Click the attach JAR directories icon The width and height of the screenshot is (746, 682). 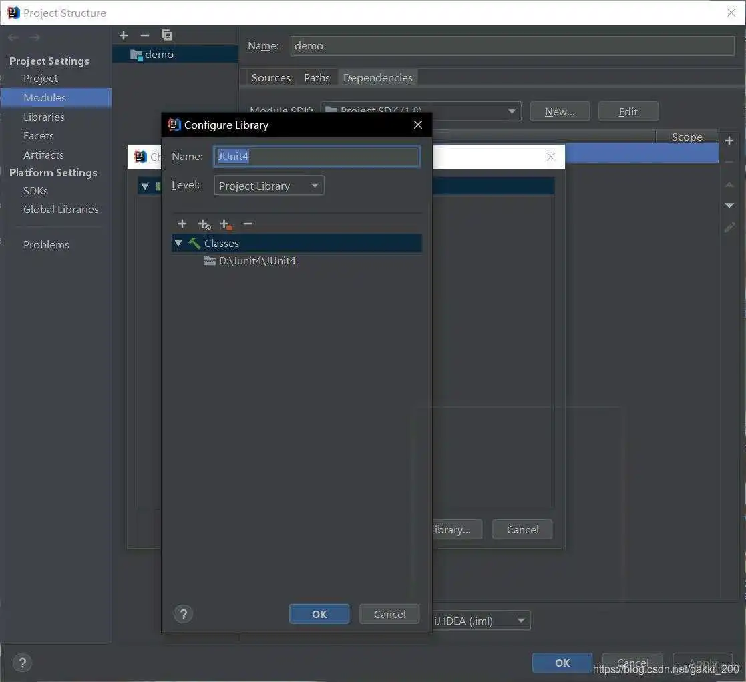click(x=226, y=224)
